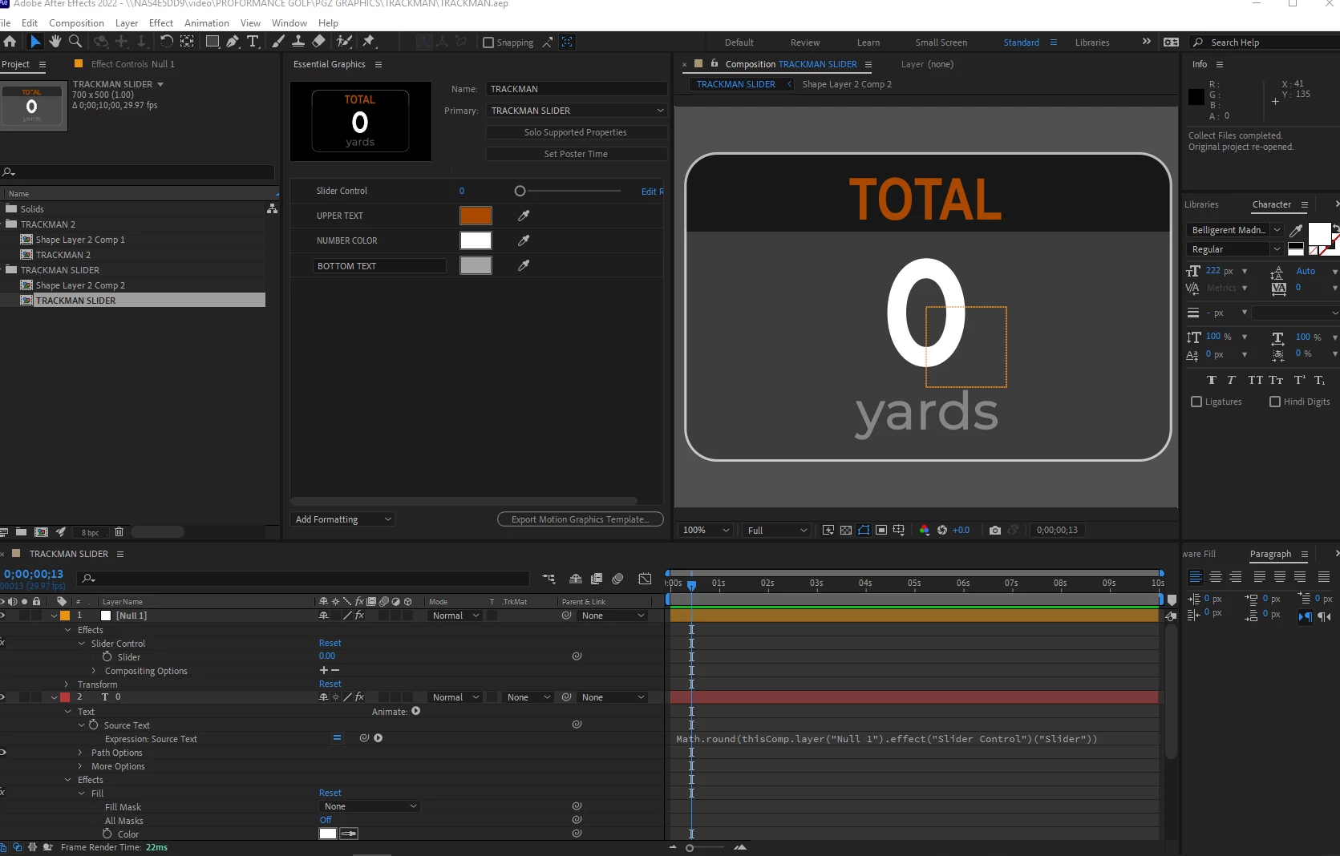This screenshot has width=1340, height=856.
Task: Click Set Poster Time button
Action: 576,154
